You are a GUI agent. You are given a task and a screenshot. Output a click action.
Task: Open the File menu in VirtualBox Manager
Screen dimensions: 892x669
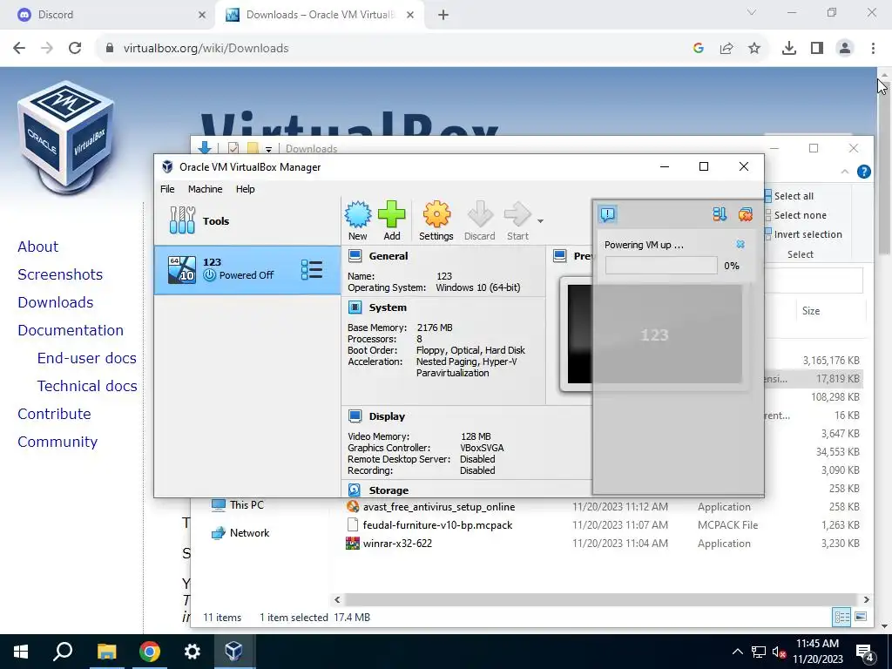(x=167, y=189)
